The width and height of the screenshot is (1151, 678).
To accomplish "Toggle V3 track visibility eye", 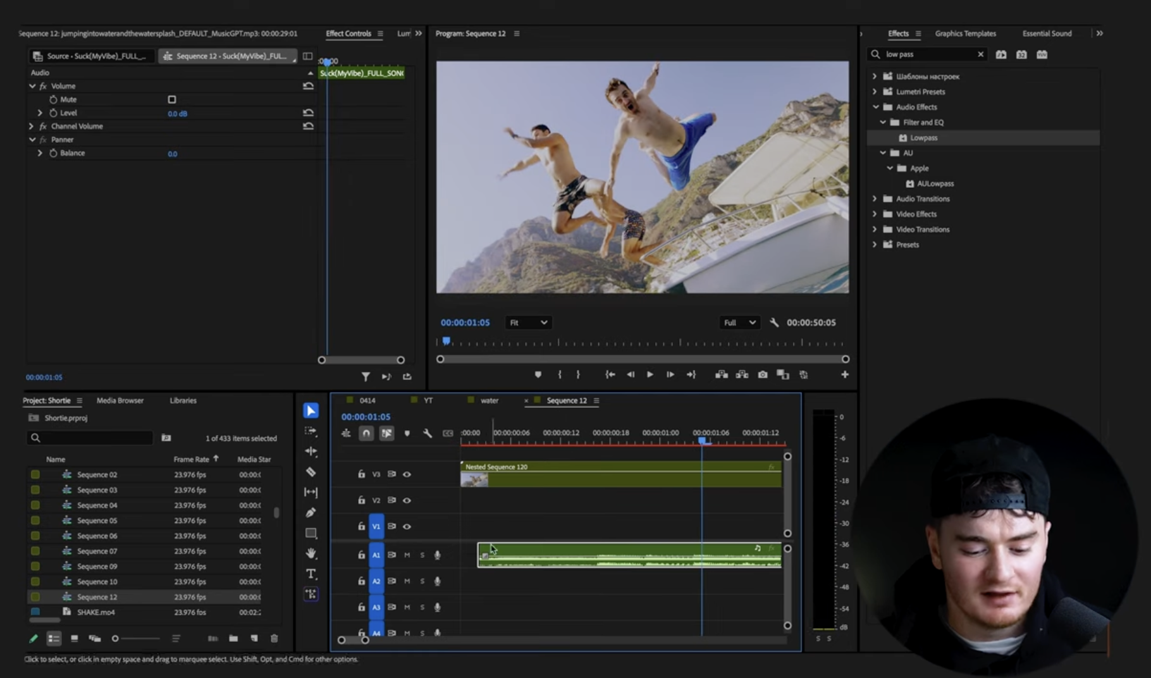I will pyautogui.click(x=407, y=474).
